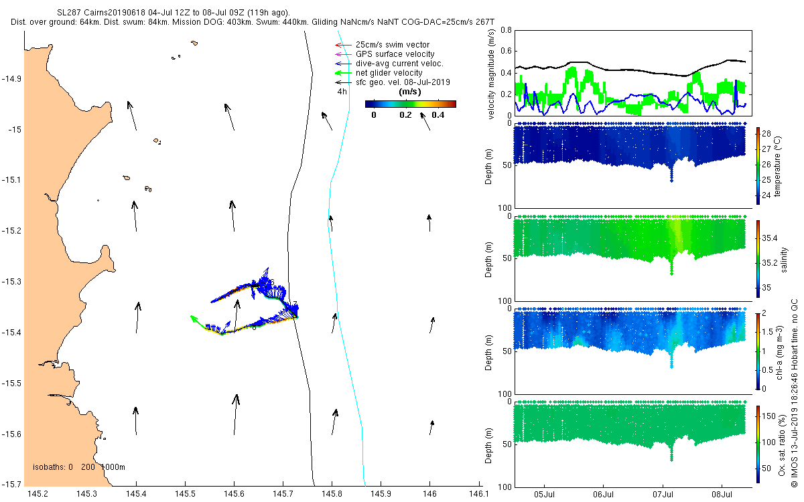Click the chl-a (mg m-3) colorbar

(x=759, y=351)
